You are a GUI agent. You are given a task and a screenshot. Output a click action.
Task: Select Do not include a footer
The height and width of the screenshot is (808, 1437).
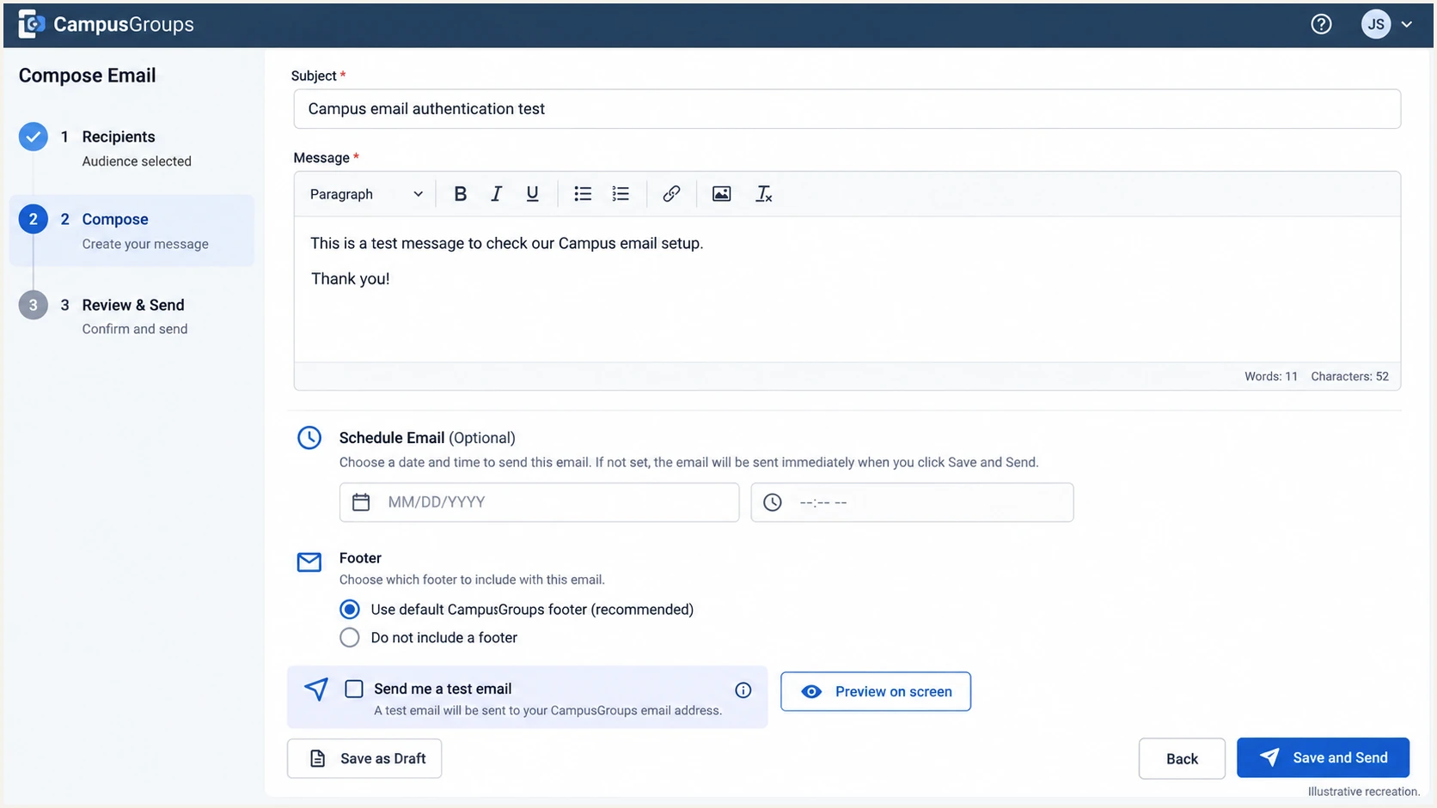[x=350, y=638]
